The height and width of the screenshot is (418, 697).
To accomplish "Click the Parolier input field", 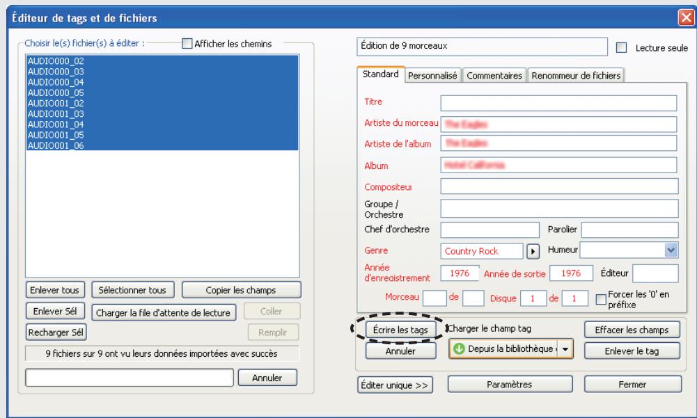I will pyautogui.click(x=630, y=230).
